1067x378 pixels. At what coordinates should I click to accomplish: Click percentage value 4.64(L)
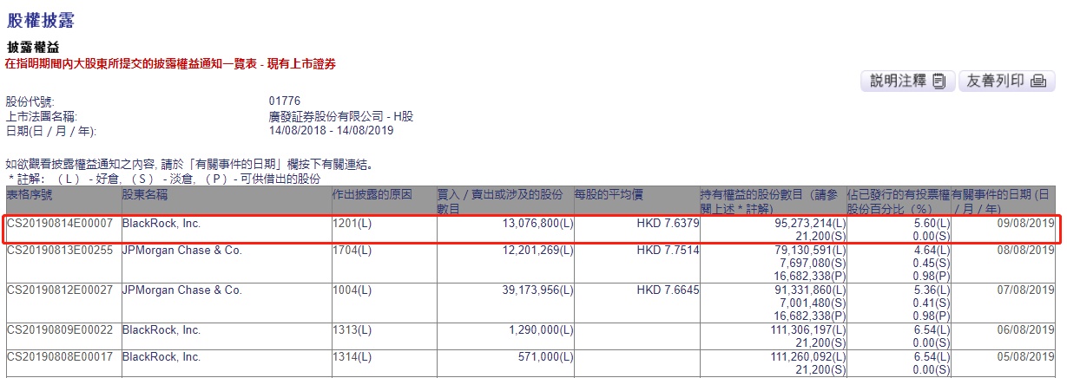(931, 250)
